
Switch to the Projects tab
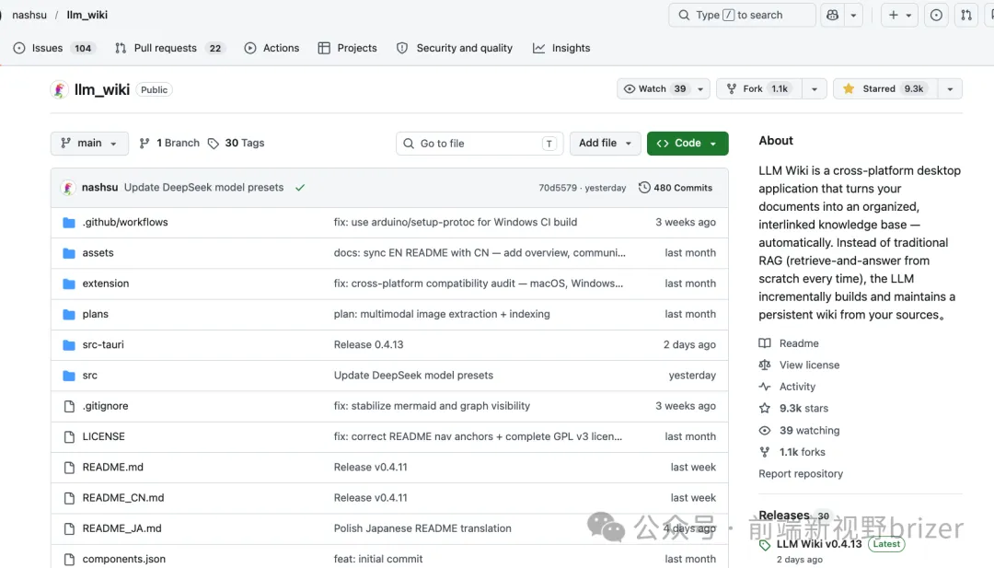pos(347,48)
